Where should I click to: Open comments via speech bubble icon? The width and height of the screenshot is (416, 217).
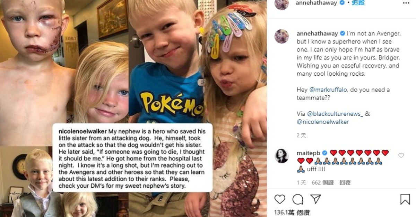click(x=297, y=199)
